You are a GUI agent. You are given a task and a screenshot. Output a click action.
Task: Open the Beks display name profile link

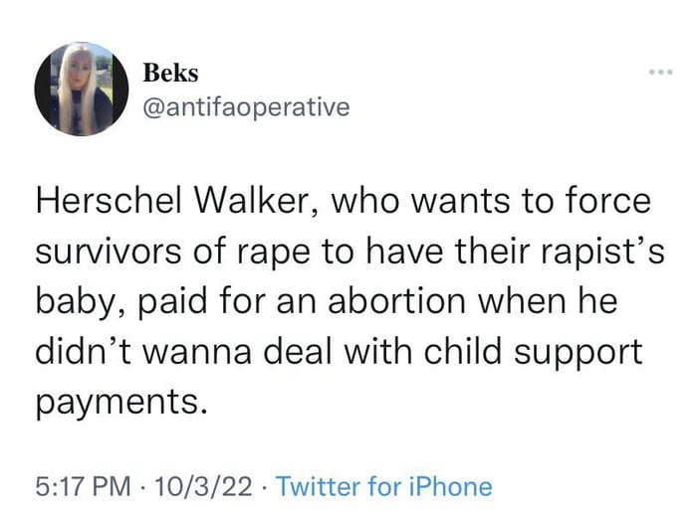[x=170, y=73]
